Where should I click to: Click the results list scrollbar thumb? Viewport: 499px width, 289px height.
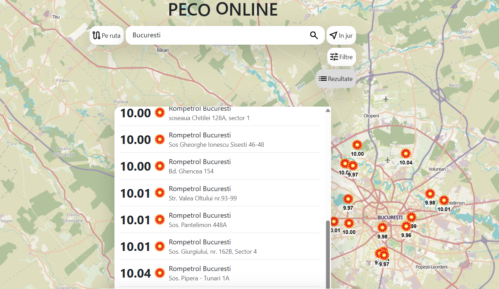[328, 254]
